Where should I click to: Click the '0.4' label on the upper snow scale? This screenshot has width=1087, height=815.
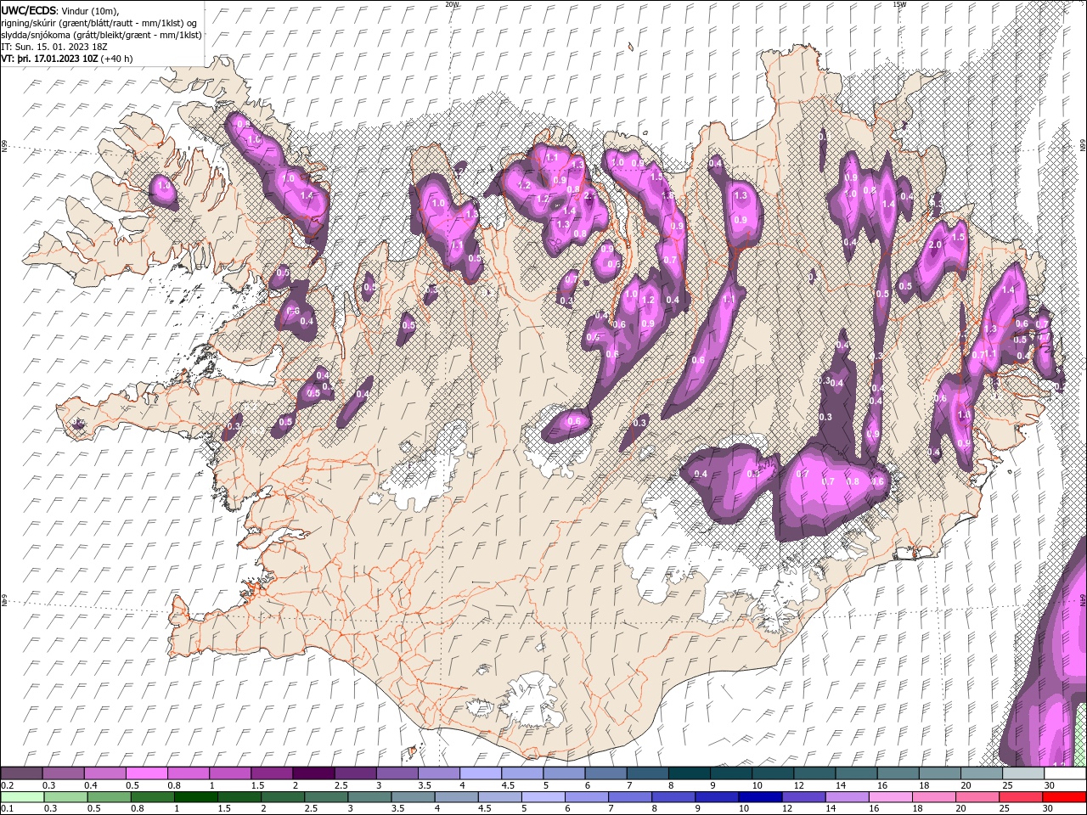point(91,785)
